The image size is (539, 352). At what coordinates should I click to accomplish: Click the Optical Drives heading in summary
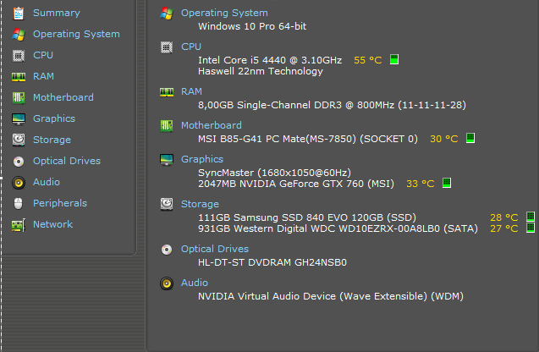point(214,249)
